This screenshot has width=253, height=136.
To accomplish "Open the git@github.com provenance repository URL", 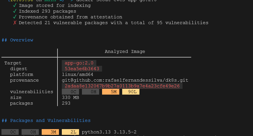I will click(125, 80).
